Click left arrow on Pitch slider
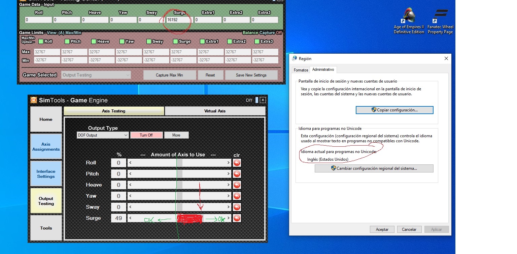The image size is (517, 254). point(131,174)
